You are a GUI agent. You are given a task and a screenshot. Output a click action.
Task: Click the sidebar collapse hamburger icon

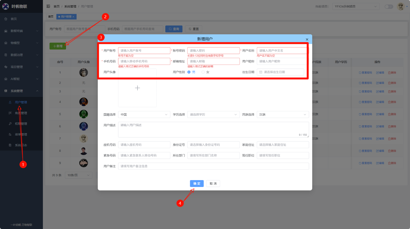click(48, 6)
